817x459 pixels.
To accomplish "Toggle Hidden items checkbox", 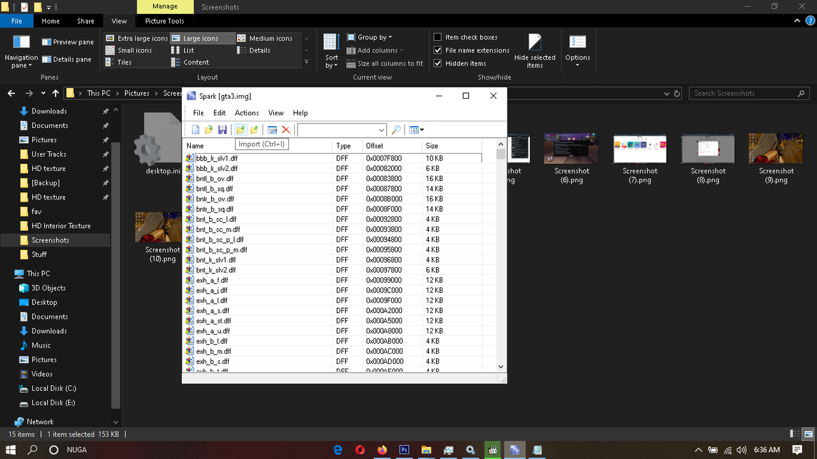I will 438,64.
